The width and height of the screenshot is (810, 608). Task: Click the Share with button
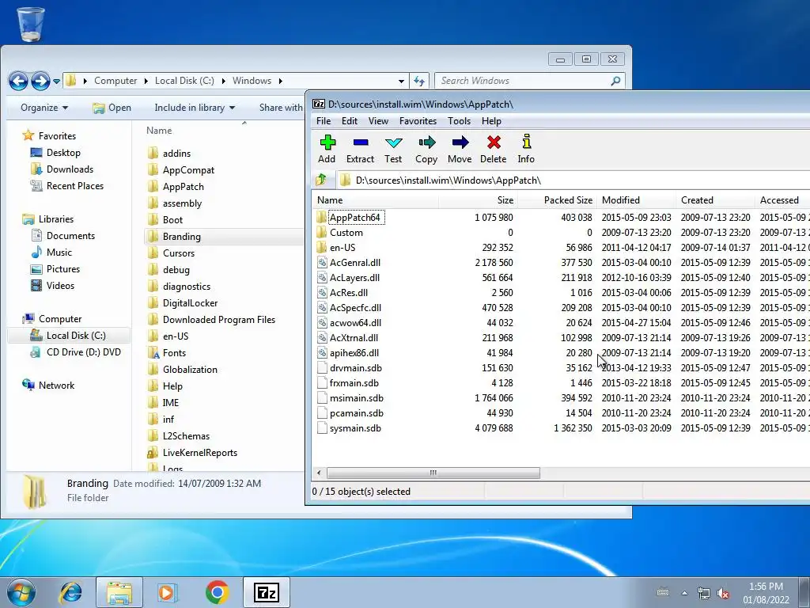tap(281, 108)
